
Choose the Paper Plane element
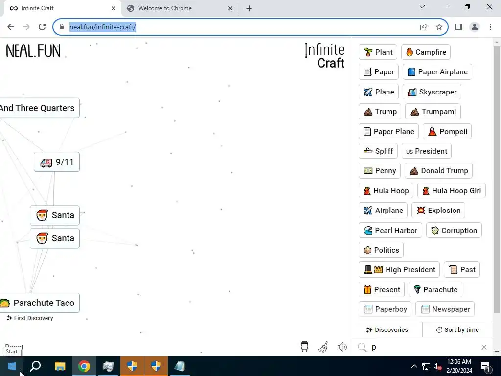tap(388, 131)
